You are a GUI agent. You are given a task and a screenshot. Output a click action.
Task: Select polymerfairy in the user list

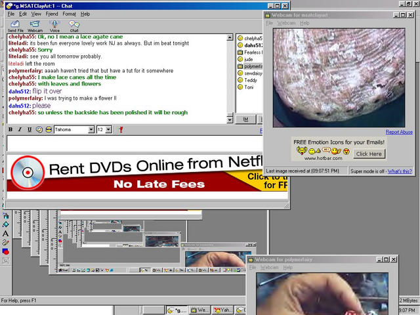(x=249, y=66)
